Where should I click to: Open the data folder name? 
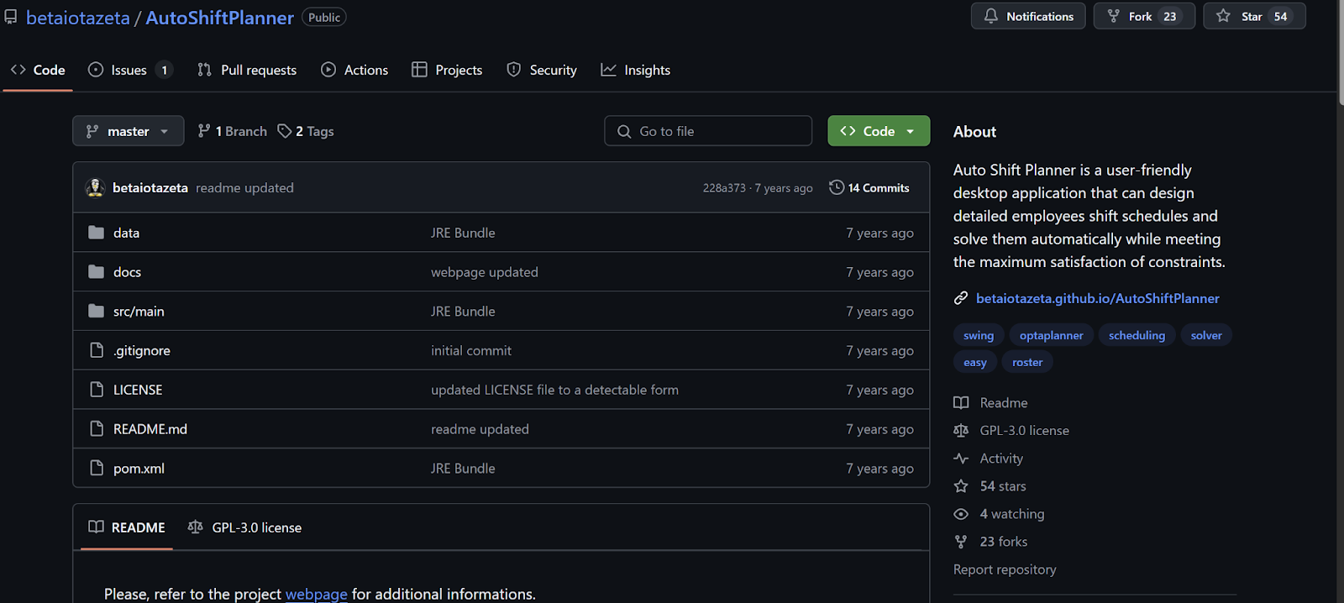coord(127,233)
